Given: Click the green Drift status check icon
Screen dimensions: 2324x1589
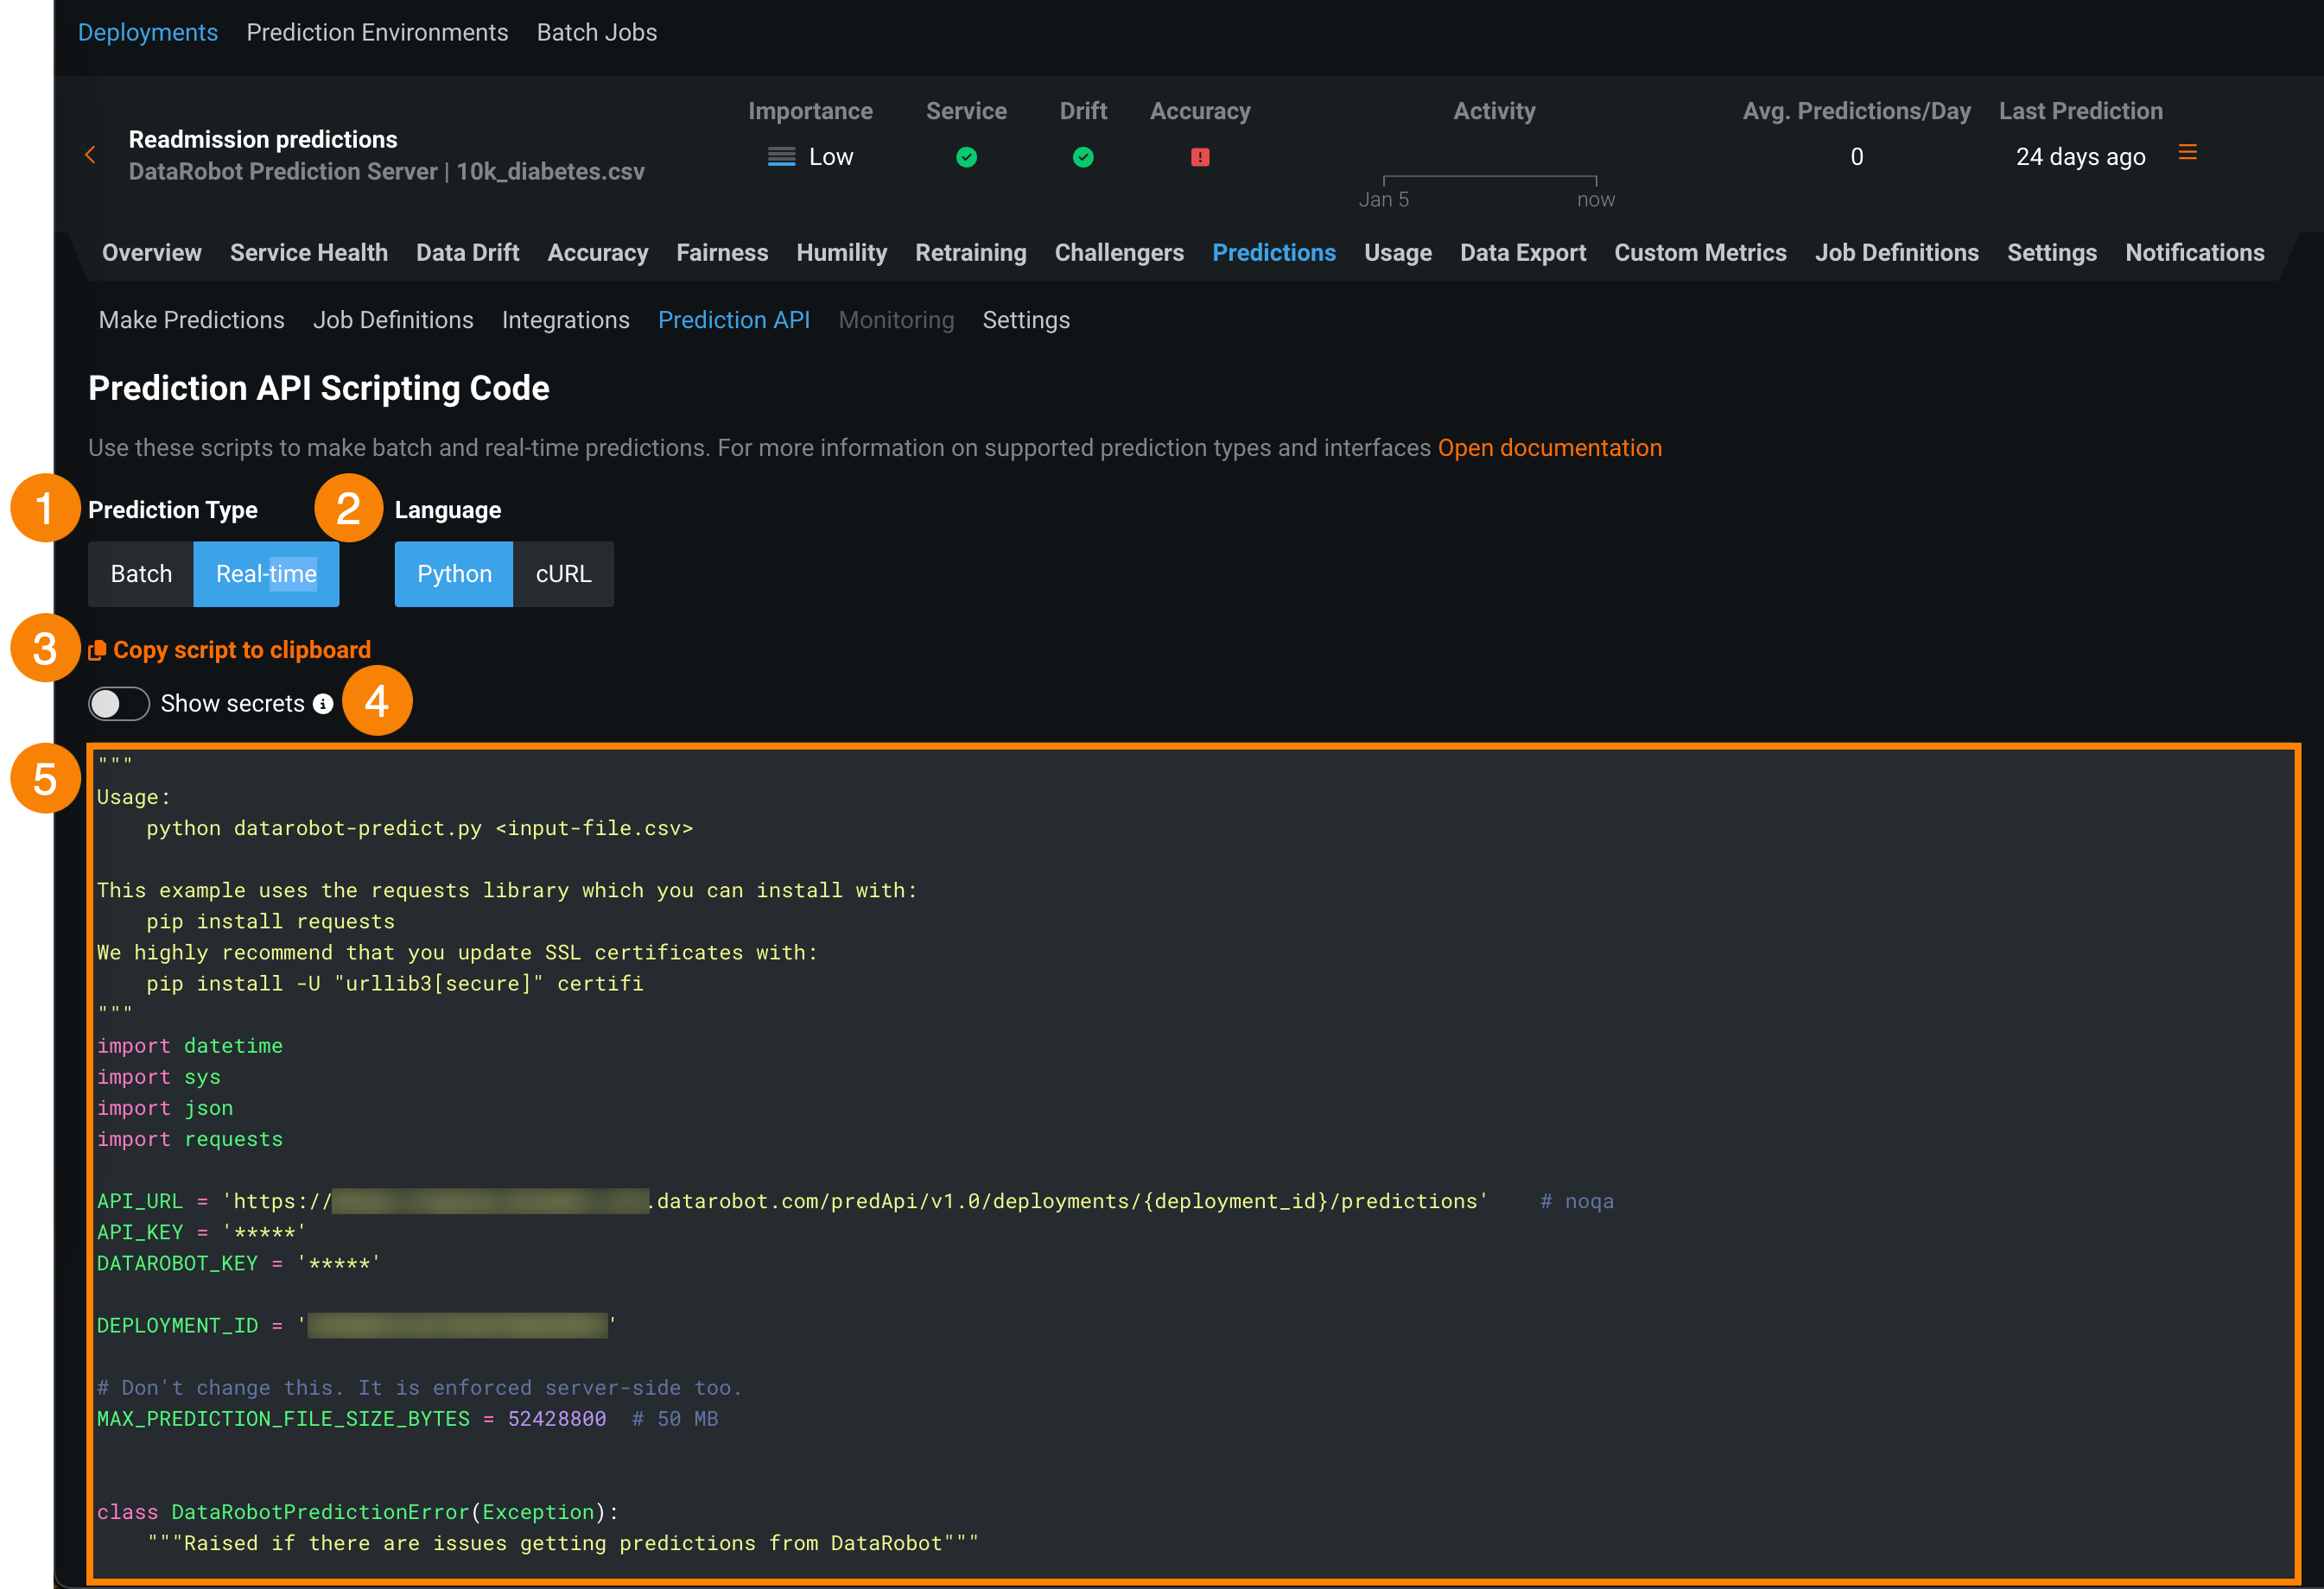Looking at the screenshot, I should [x=1083, y=157].
